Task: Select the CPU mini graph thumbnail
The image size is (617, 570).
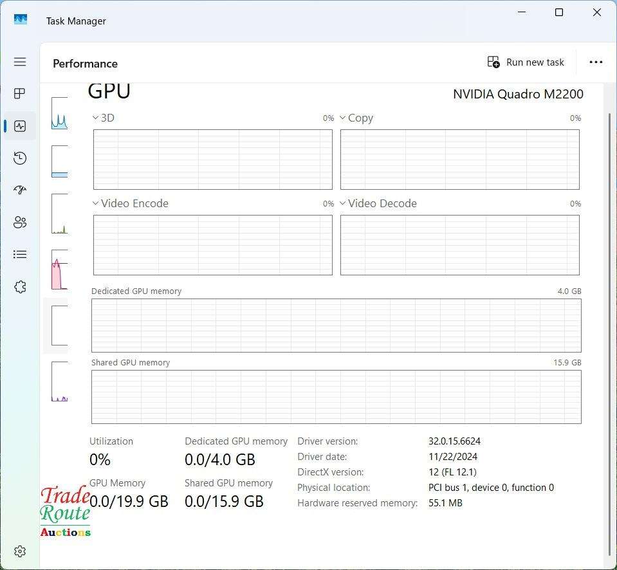Action: point(59,113)
